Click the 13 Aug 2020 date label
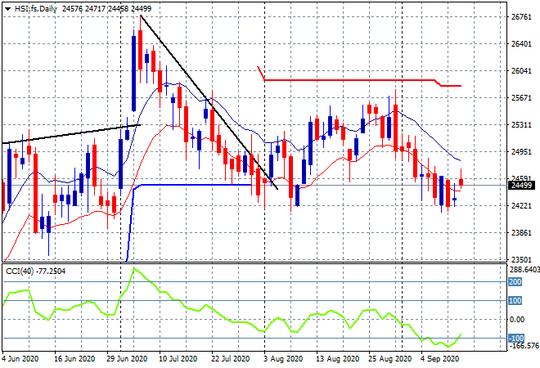 [337, 359]
